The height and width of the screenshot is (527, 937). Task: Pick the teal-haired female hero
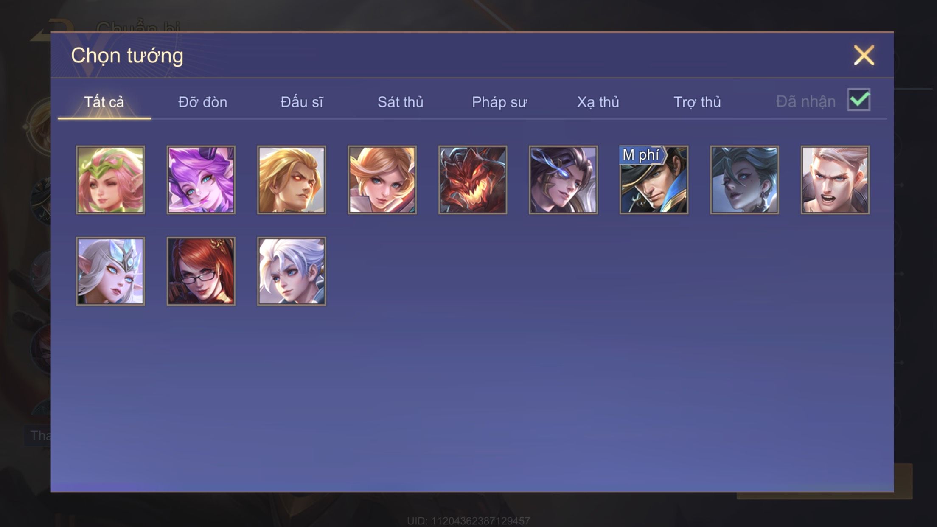tap(744, 180)
